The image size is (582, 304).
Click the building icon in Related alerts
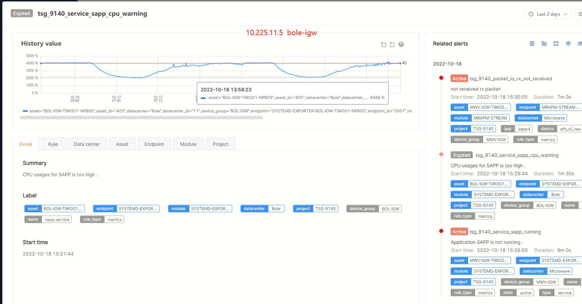click(544, 43)
